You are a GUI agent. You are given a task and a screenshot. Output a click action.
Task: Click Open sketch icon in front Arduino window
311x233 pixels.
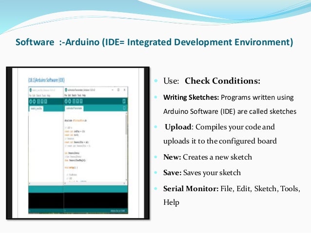78,101
